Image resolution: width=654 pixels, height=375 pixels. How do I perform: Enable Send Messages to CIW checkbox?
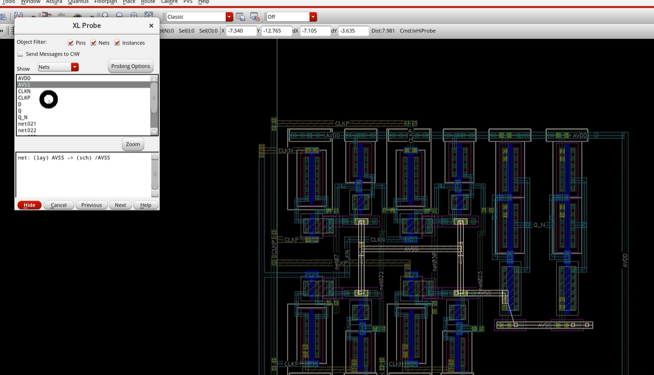click(20, 54)
